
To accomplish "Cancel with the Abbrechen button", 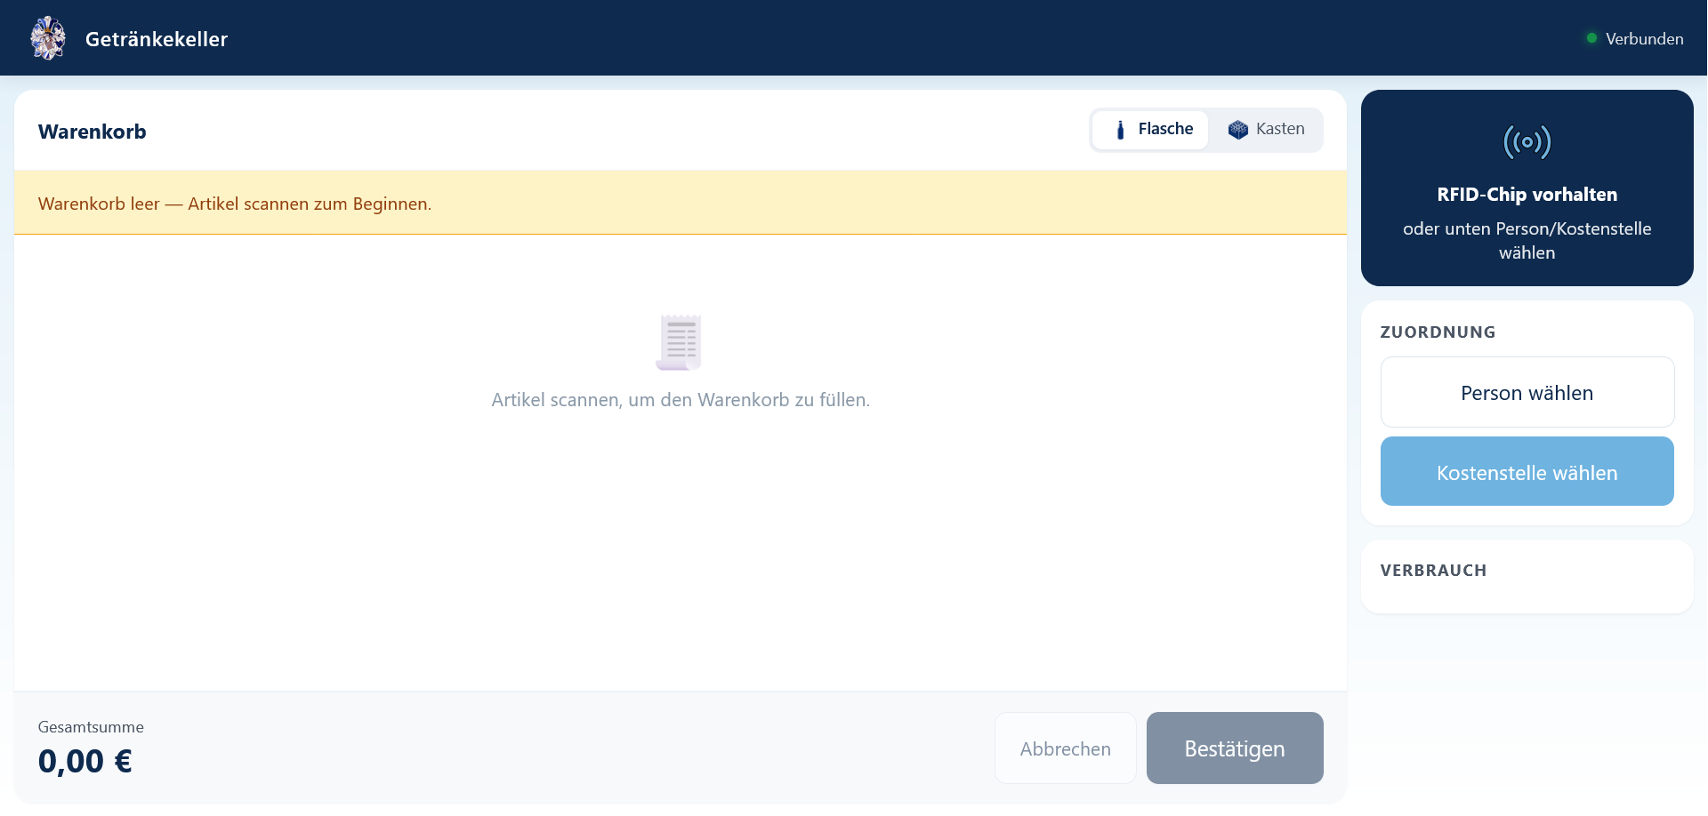I will tap(1065, 748).
